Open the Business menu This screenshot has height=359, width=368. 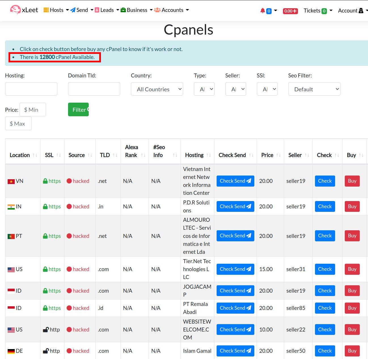pyautogui.click(x=137, y=10)
